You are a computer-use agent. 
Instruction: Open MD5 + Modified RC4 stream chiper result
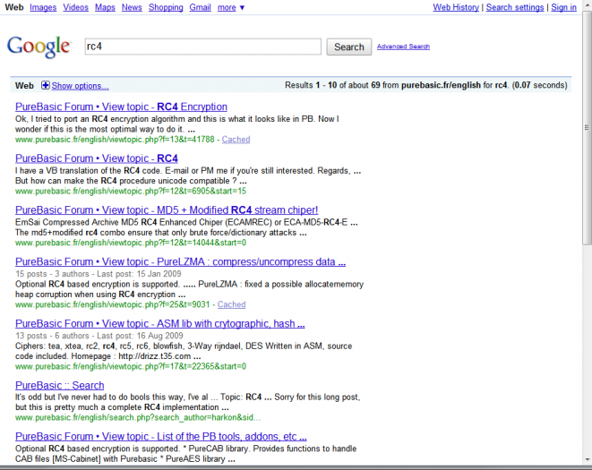click(167, 209)
